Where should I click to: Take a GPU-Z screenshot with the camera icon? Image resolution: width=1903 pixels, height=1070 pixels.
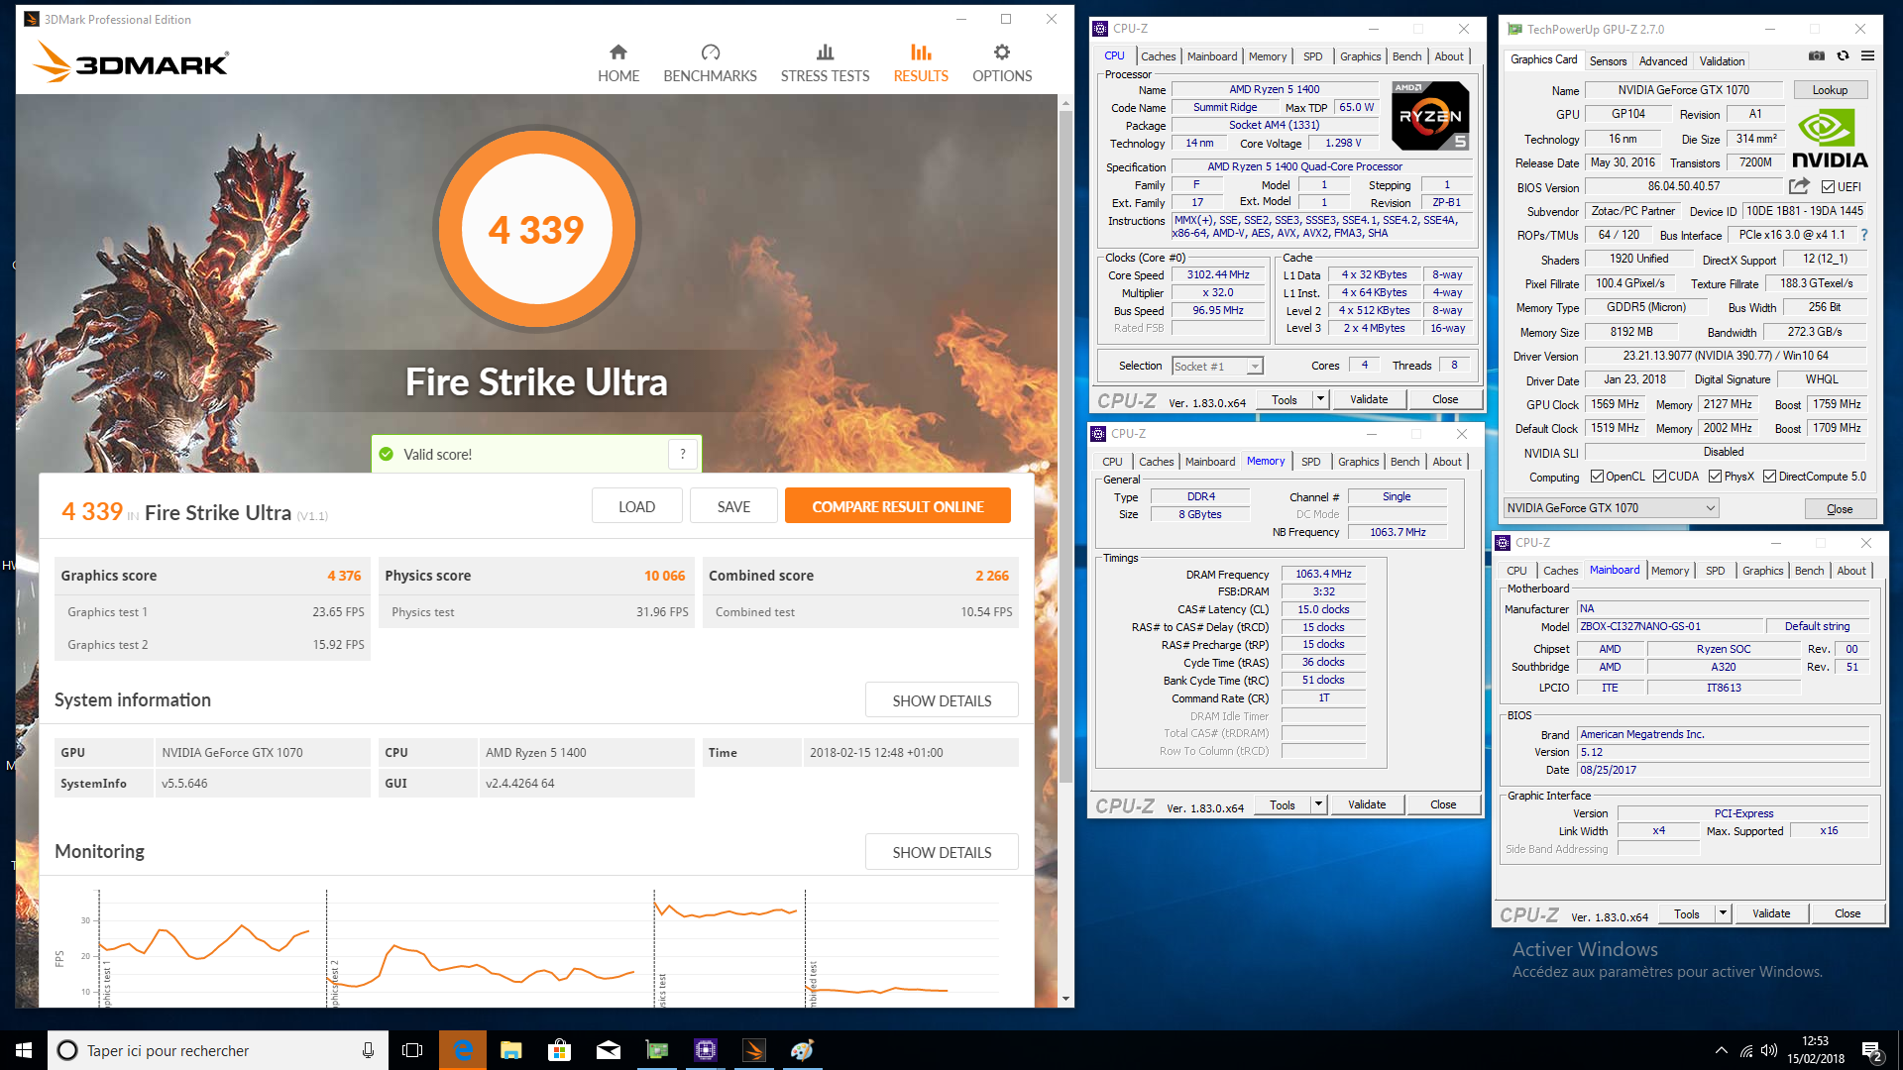(x=1816, y=56)
